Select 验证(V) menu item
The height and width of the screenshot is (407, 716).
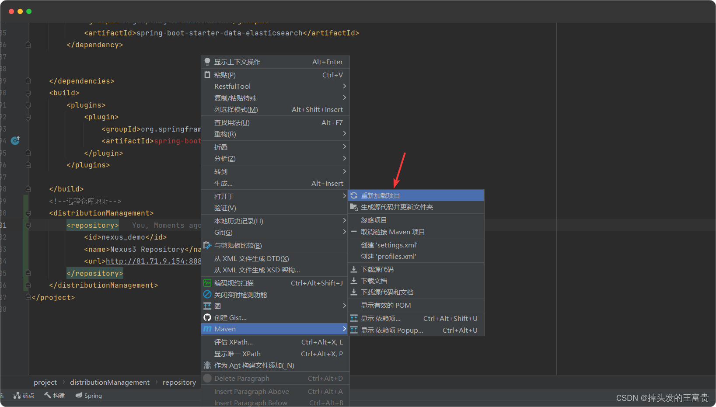(275, 208)
